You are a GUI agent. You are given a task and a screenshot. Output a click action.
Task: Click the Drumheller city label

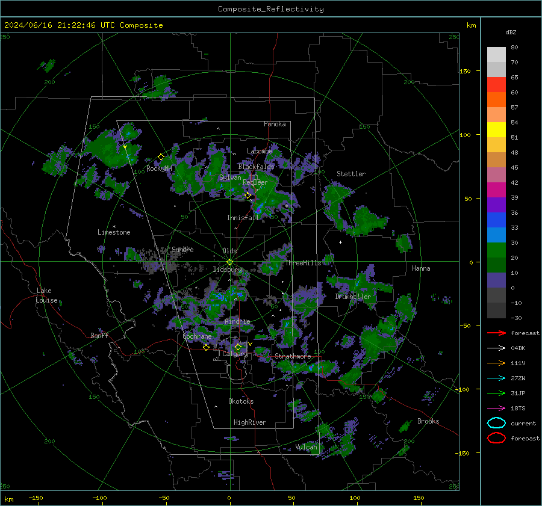pos(353,297)
